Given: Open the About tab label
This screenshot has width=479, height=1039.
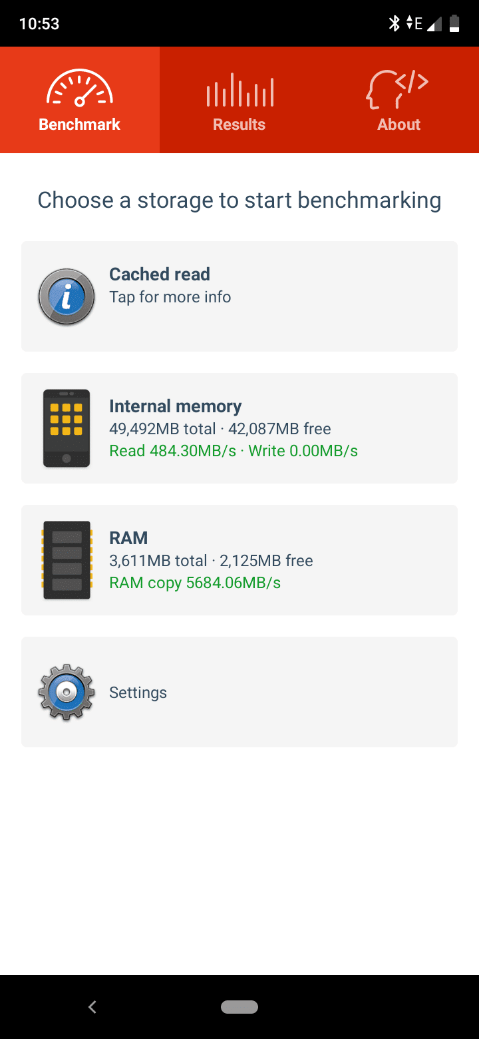Looking at the screenshot, I should click(399, 125).
